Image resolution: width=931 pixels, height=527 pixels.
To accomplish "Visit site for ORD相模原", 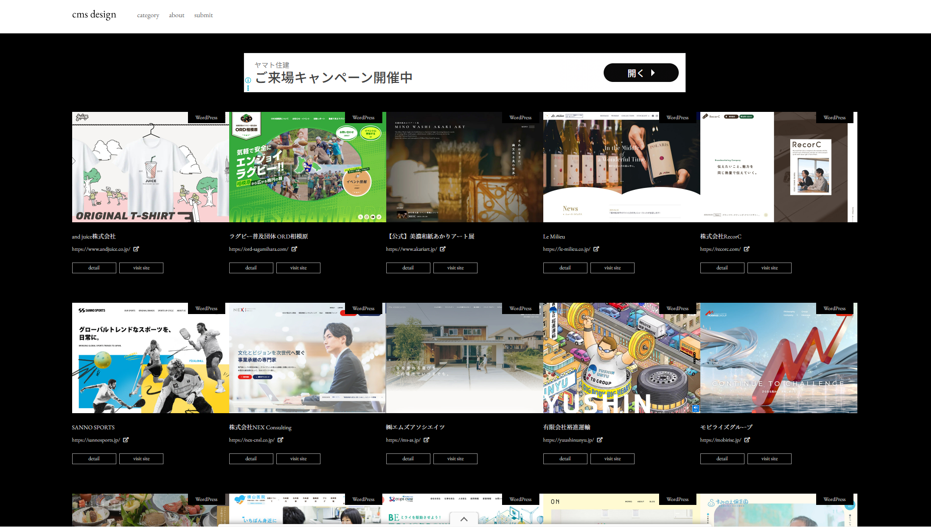I will pos(298,268).
